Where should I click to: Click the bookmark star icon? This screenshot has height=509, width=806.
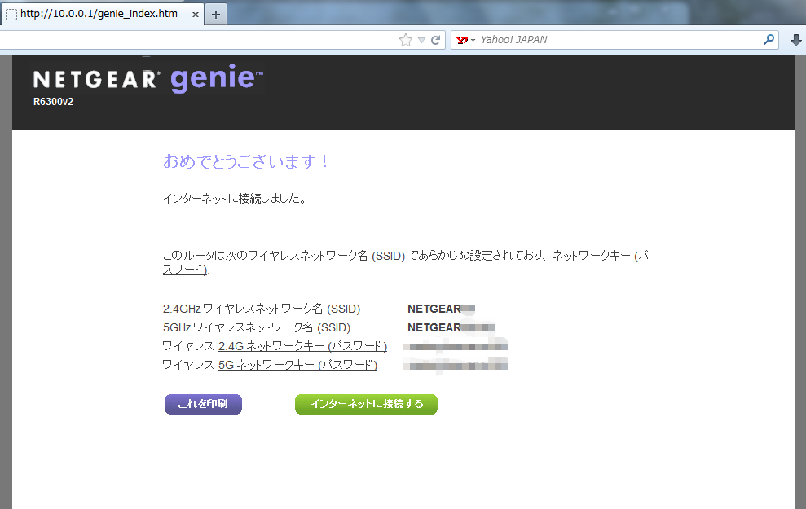point(406,40)
